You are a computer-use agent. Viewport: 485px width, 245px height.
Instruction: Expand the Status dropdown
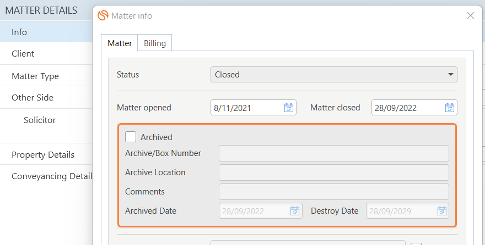(333, 75)
